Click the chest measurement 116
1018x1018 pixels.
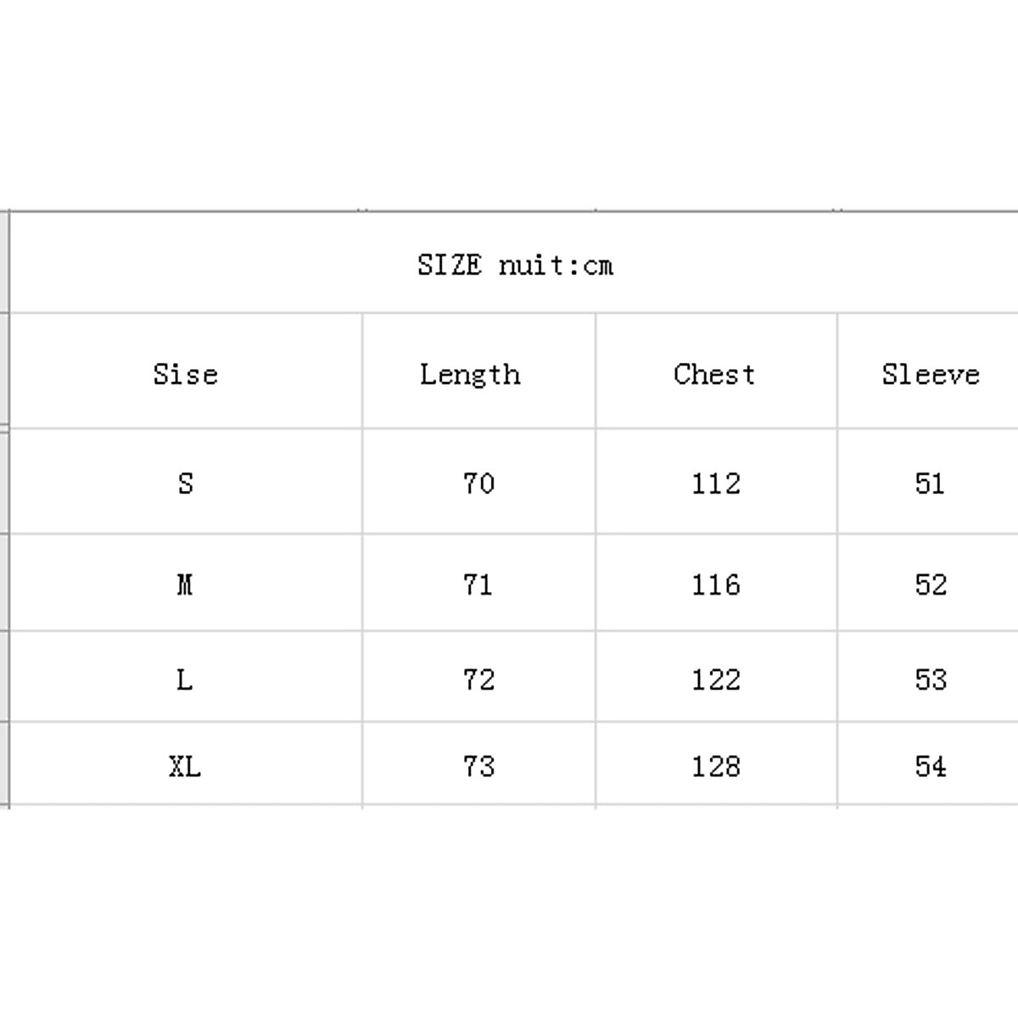tap(716, 585)
